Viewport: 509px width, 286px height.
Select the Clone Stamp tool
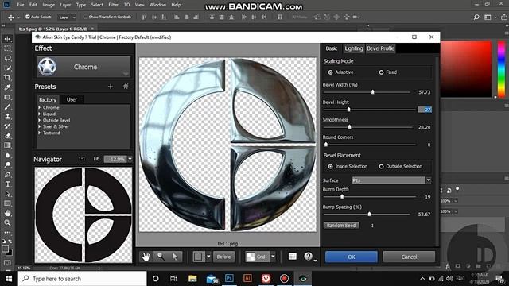point(7,117)
